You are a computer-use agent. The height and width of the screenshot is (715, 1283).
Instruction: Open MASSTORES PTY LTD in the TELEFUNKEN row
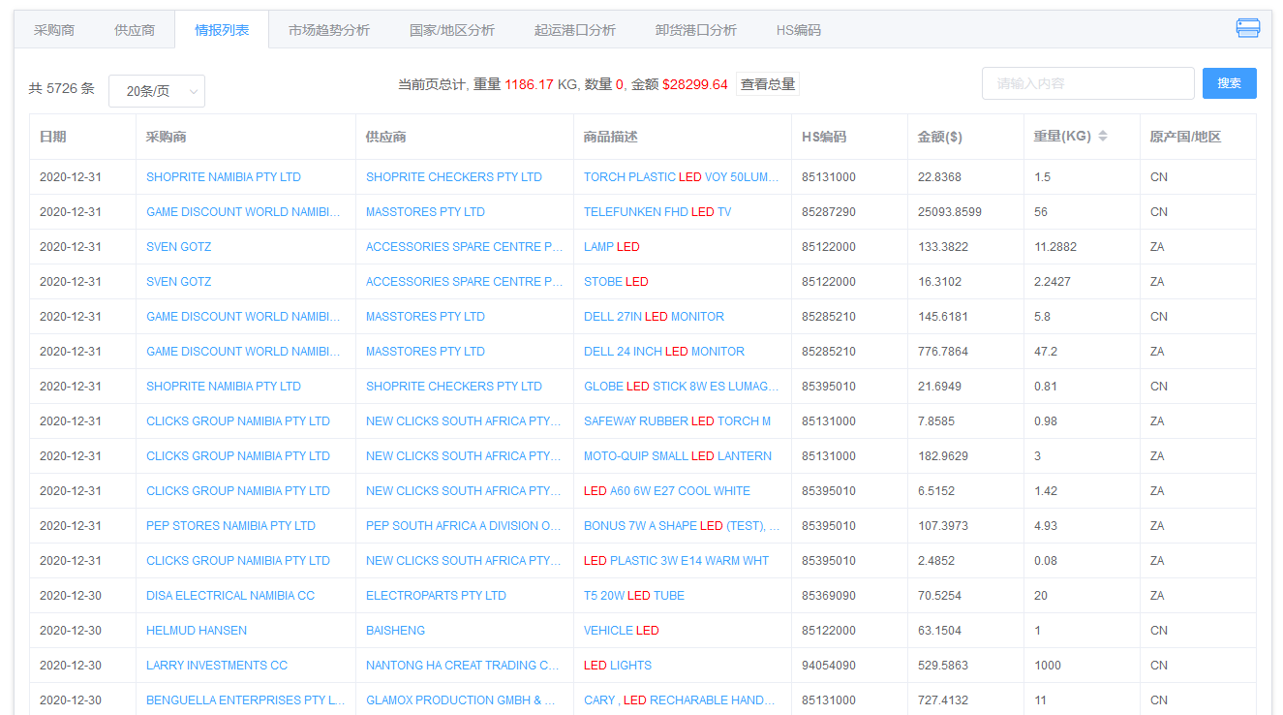(x=425, y=212)
